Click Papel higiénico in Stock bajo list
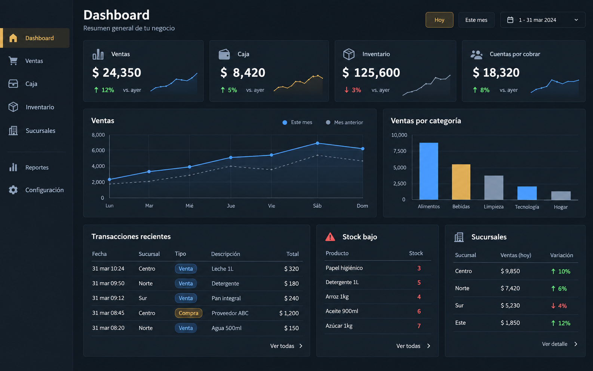This screenshot has height=371, width=593. (344, 268)
